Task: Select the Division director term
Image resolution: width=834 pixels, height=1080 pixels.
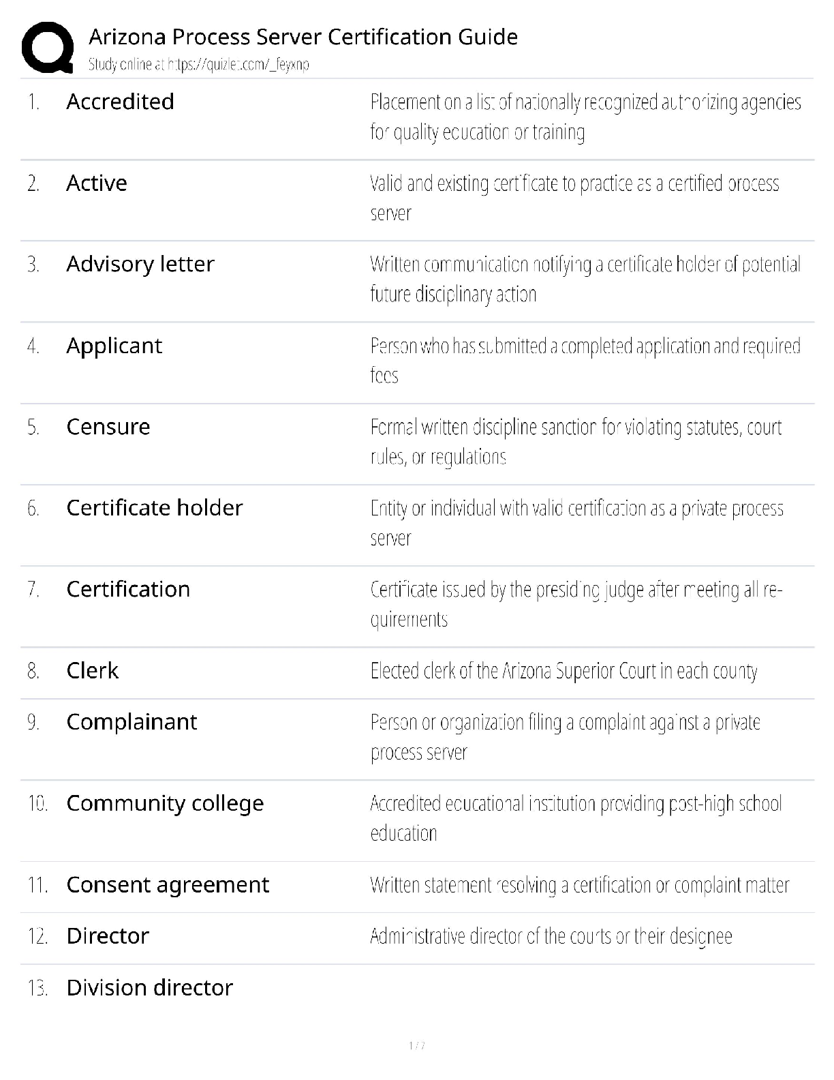Action: (x=149, y=988)
